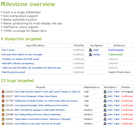Open bug 'icons placed strangely when adding second monitor'
Image resolution: width=134 pixels, height=125 pixels.
pyautogui.click(x=41, y=106)
